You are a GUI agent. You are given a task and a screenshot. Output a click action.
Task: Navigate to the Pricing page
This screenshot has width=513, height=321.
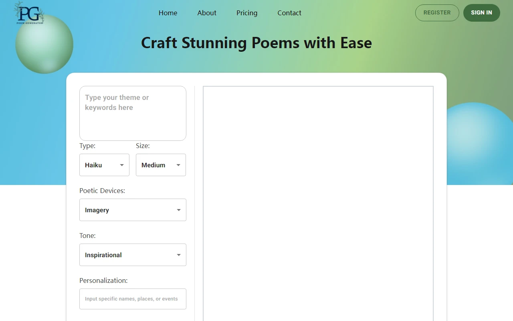pos(247,13)
